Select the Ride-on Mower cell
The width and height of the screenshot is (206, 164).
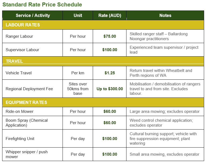click(x=32, y=111)
